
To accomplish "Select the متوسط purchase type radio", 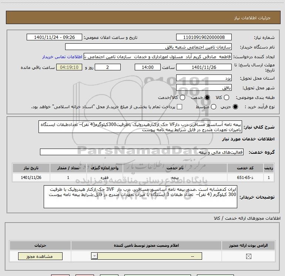I will (x=214, y=107).
